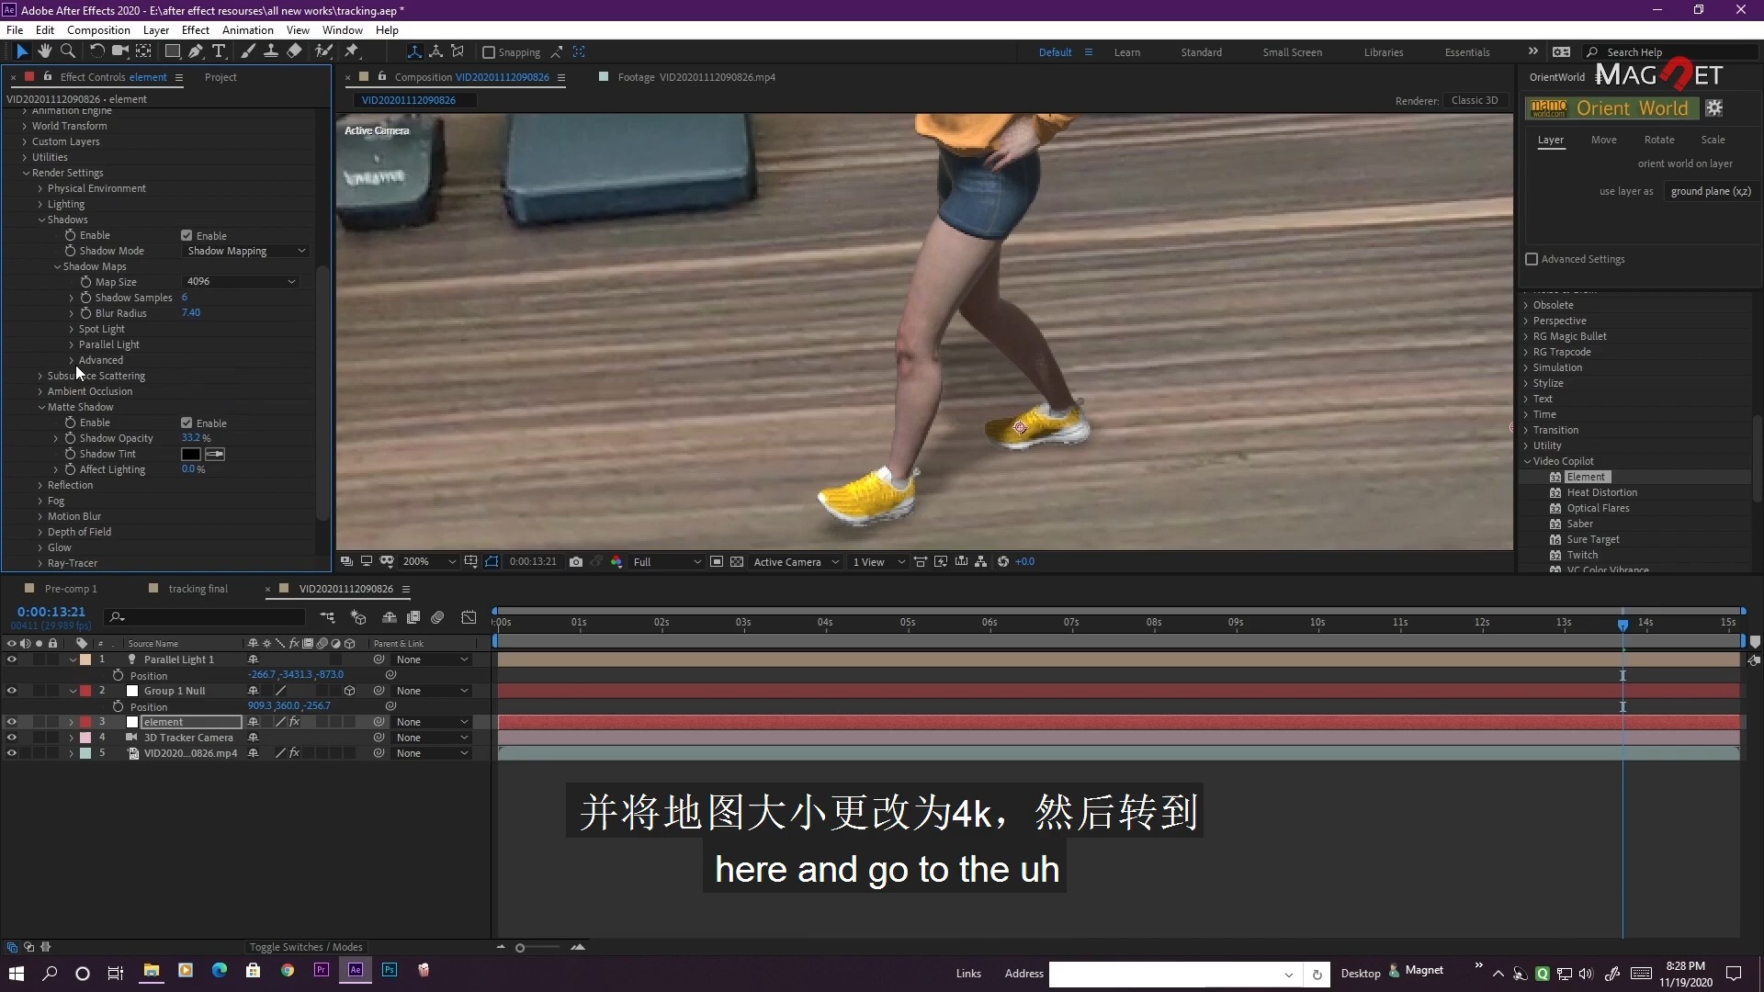This screenshot has height=992, width=1764.
Task: Open the Effect menu
Action: coord(195,29)
